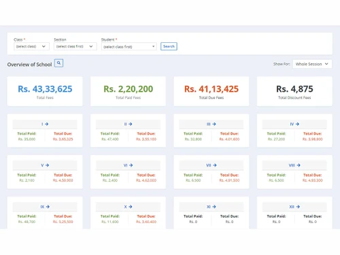Click class V paid value Rs. 2,100

[x=27, y=180]
